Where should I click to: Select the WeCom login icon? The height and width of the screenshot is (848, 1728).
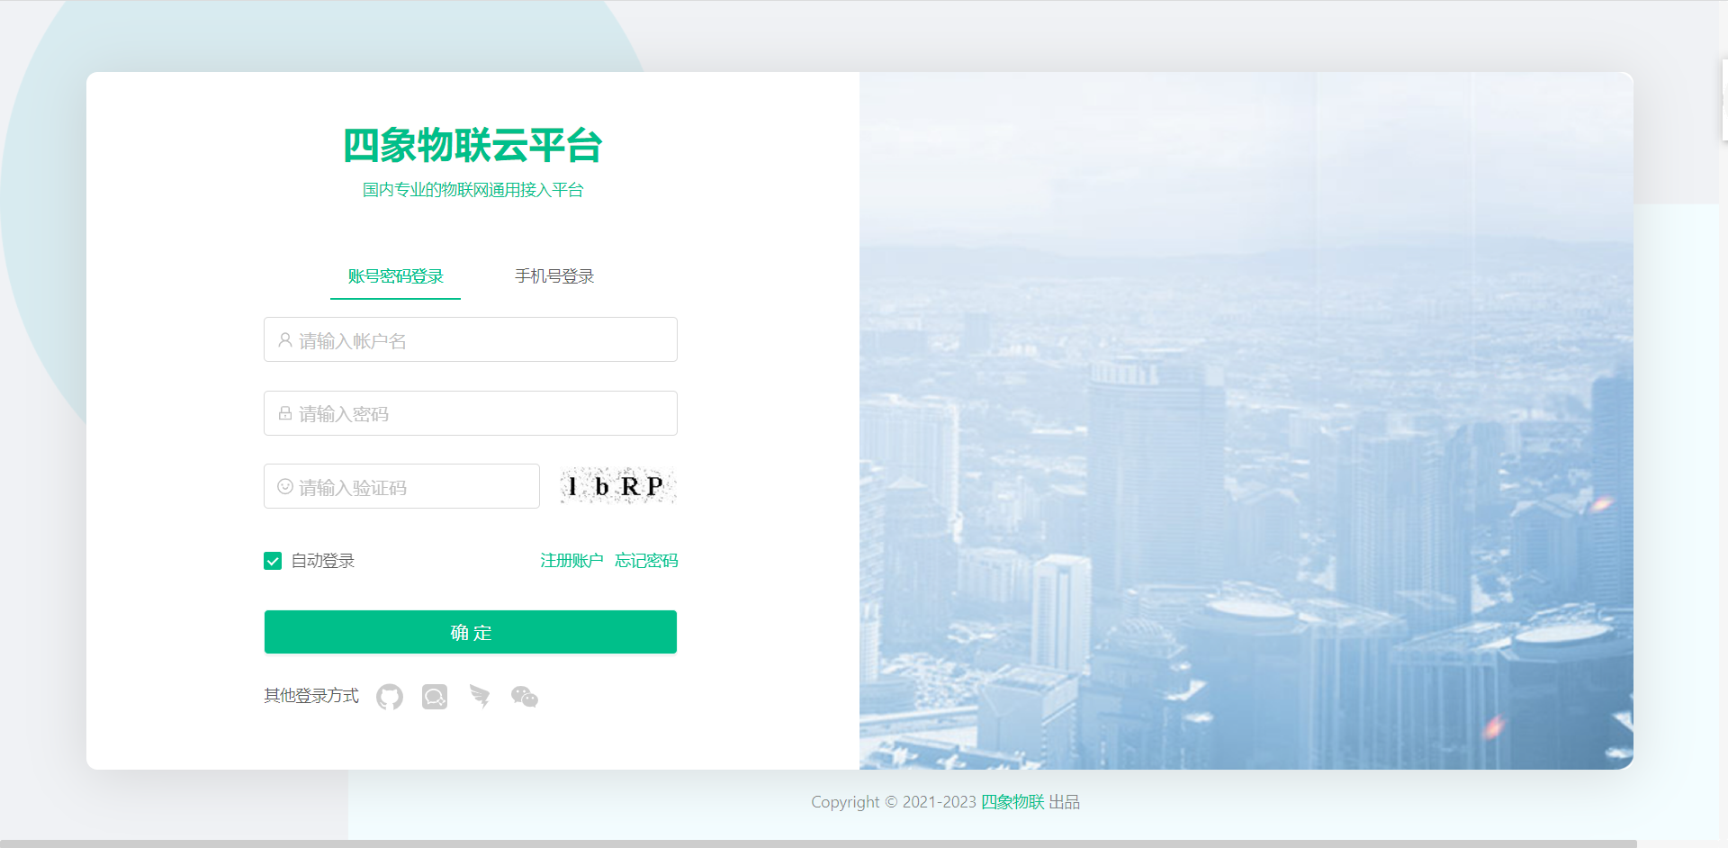[x=435, y=696]
